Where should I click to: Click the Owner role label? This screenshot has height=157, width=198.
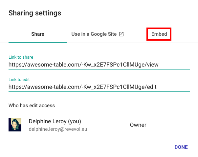(138, 125)
